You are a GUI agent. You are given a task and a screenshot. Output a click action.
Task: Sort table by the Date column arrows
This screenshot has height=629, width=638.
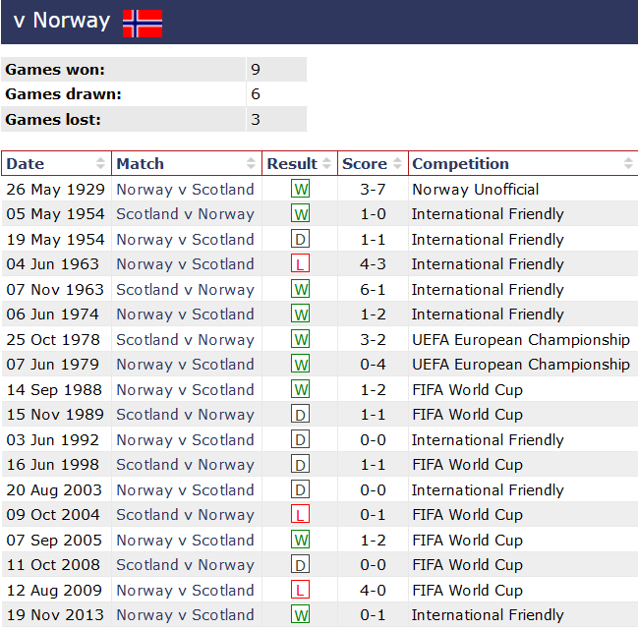100,164
